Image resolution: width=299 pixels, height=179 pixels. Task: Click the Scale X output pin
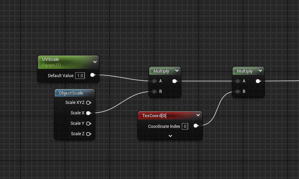88,113
